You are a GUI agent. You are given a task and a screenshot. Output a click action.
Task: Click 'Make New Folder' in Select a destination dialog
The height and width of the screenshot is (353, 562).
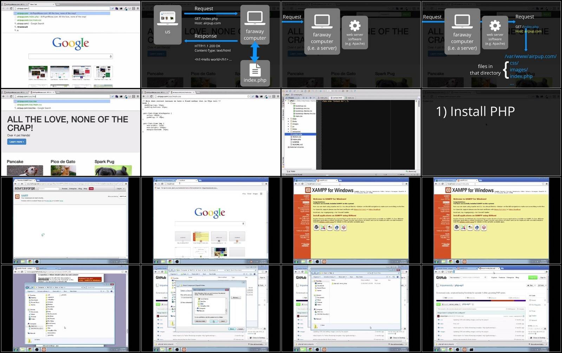click(200, 321)
